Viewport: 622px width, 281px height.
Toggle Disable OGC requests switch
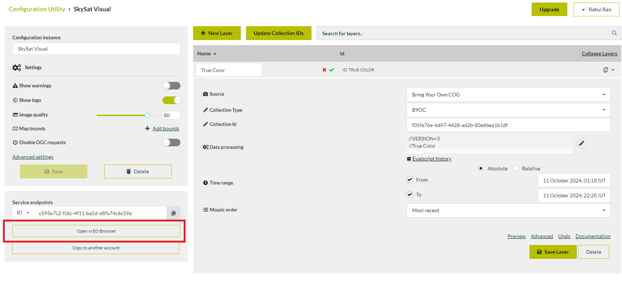[172, 142]
